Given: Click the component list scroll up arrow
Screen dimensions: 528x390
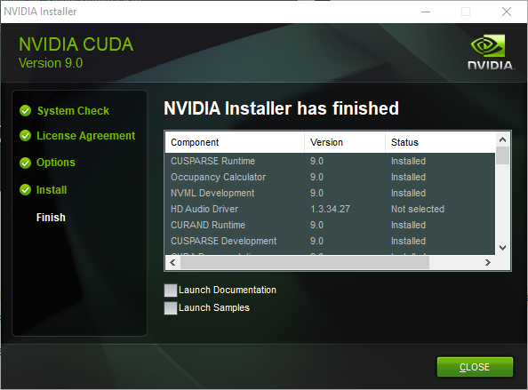Looking at the screenshot, I should 503,139.
